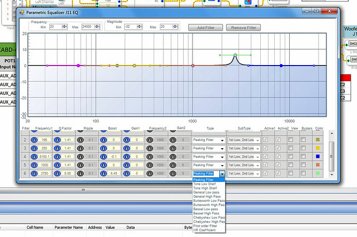Enable the Bypass checkbox for filter 3
Image resolution: width=357 pixels, height=237 pixels.
point(303,148)
